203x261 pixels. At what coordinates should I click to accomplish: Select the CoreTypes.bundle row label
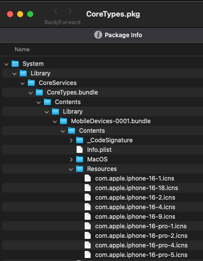point(73,93)
